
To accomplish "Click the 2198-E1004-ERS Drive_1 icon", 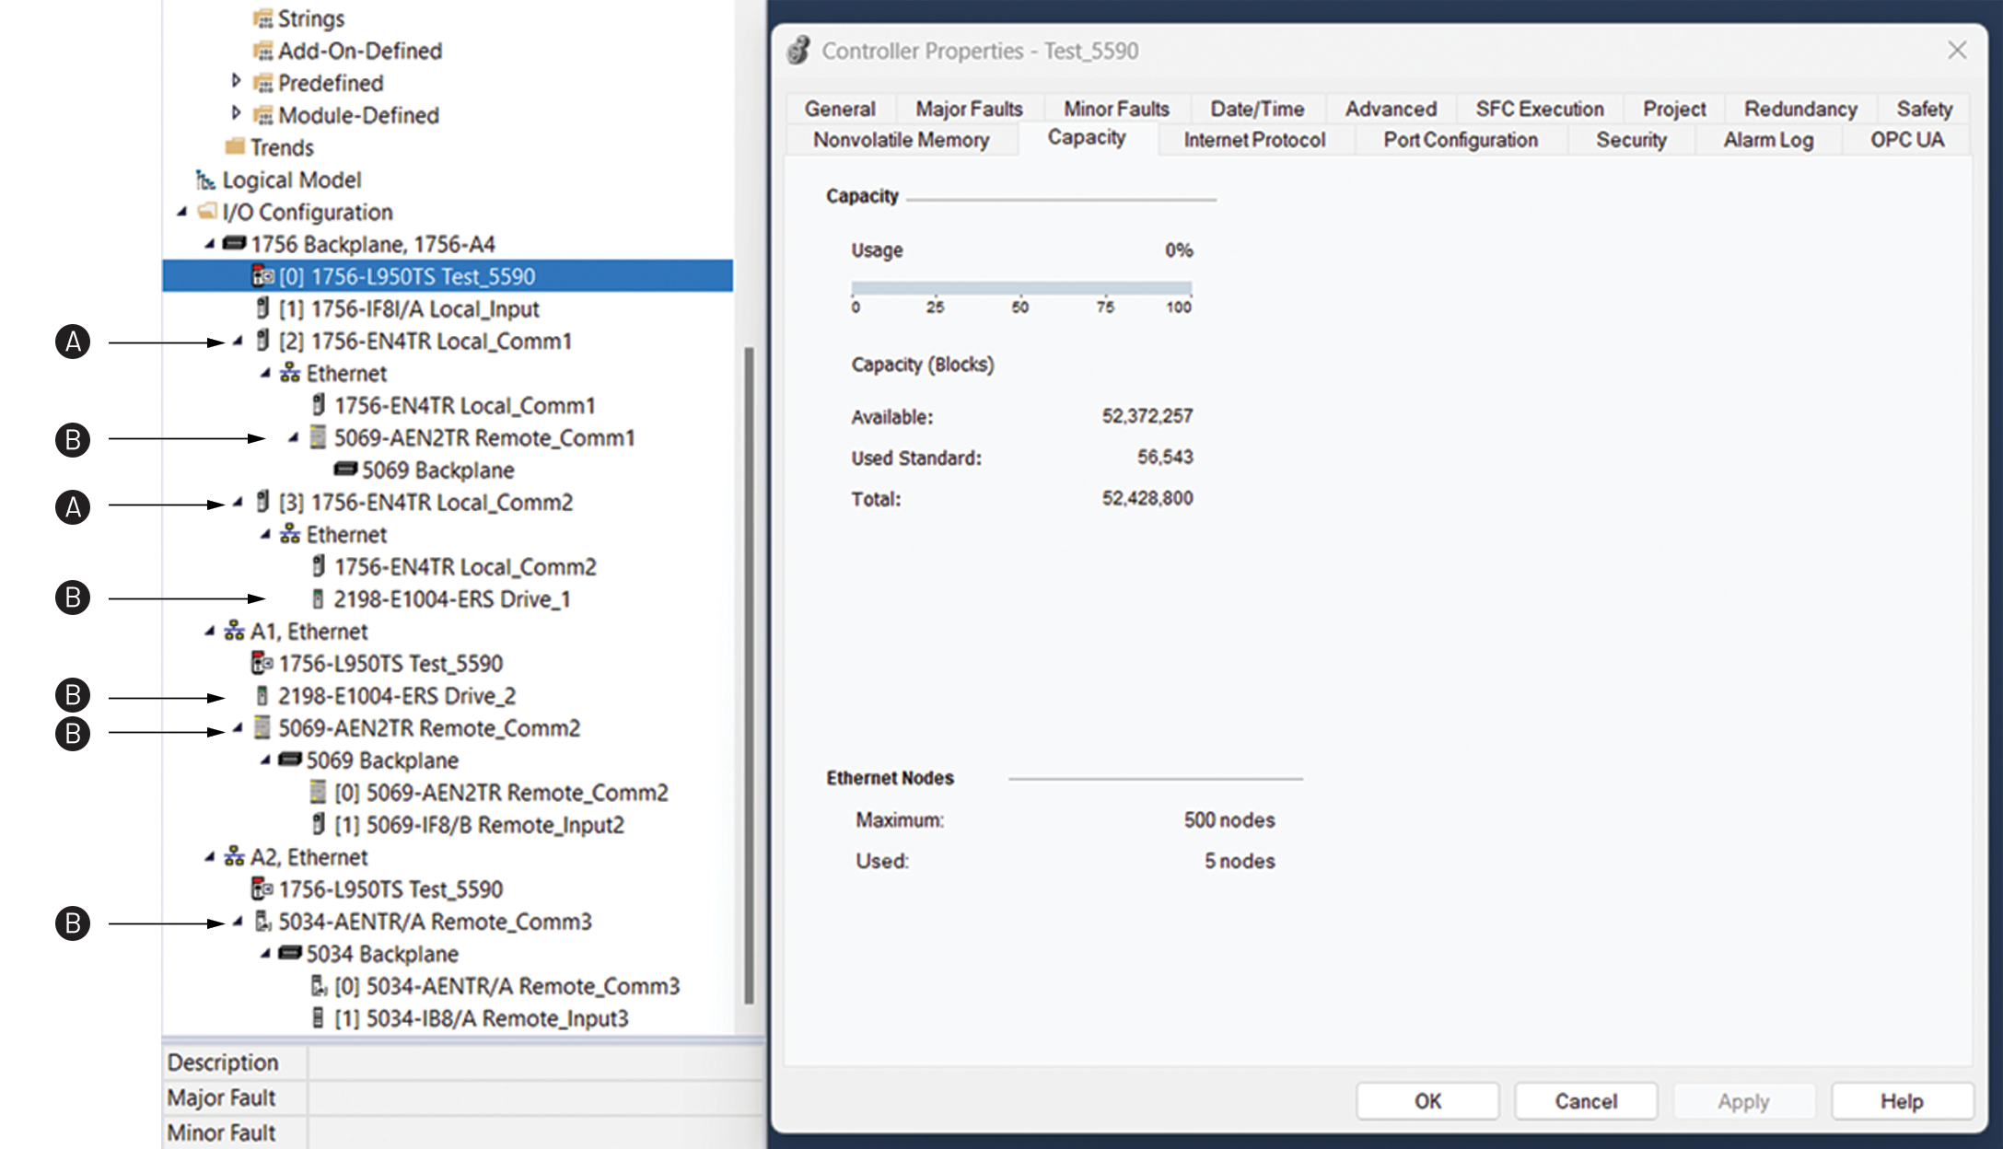I will [x=318, y=598].
